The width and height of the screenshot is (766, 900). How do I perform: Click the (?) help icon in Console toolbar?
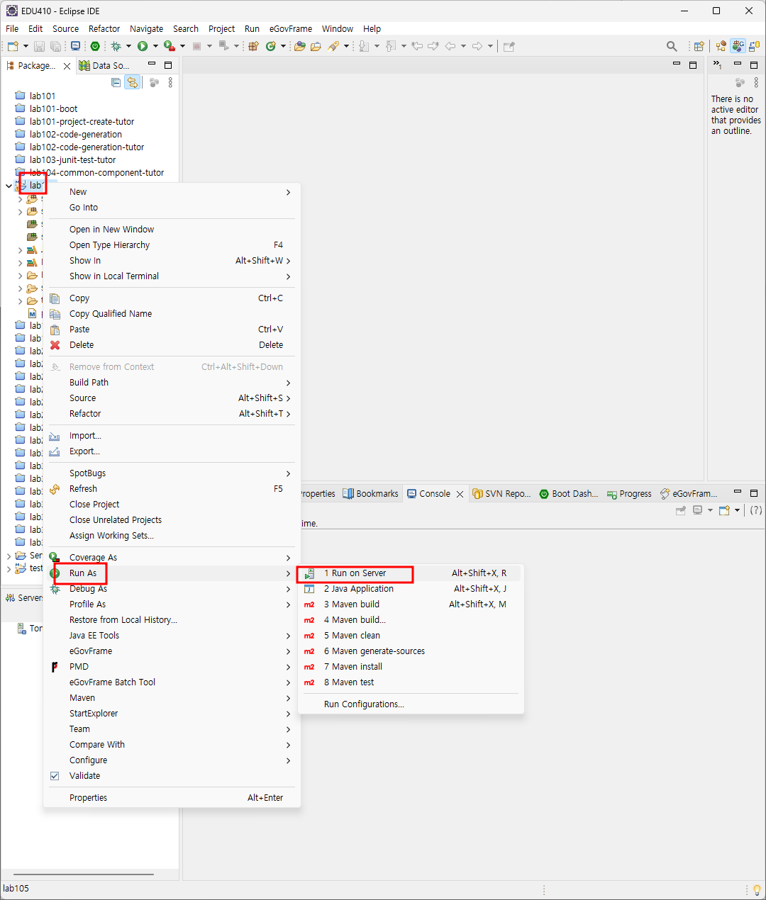coord(756,510)
